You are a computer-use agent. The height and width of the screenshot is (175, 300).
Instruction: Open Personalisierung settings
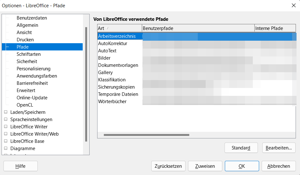[33, 69]
